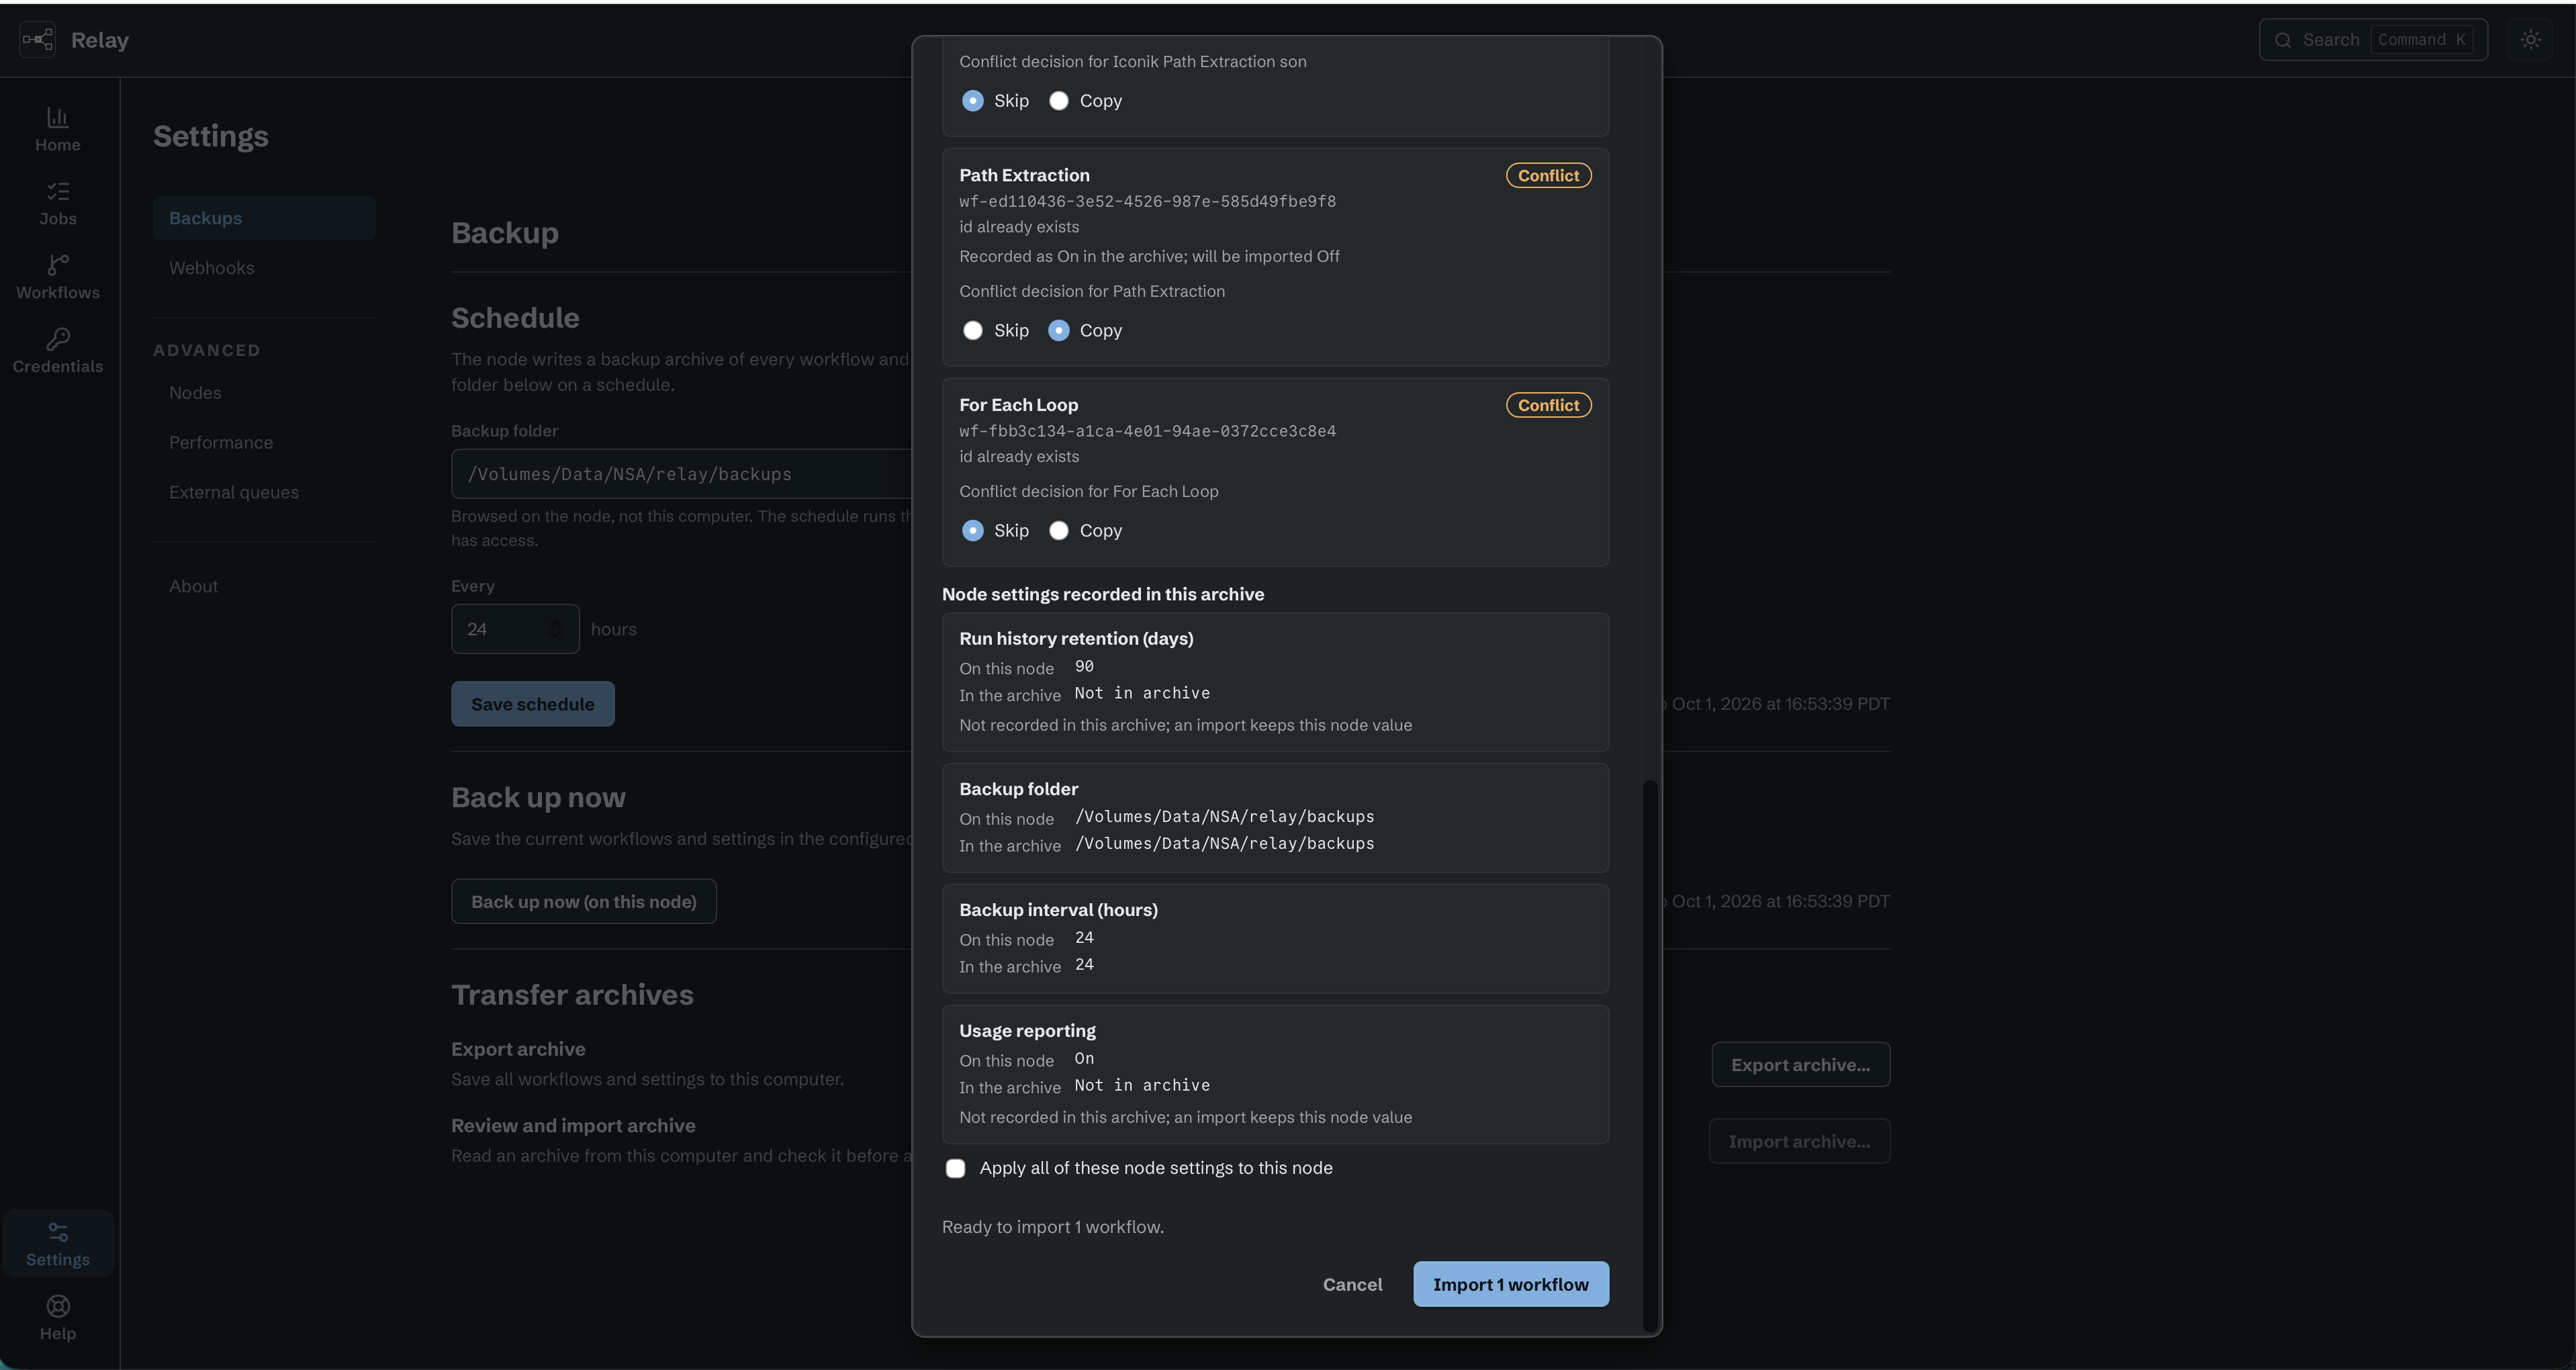Click the dialog vertical scrollbar
The width and height of the screenshot is (2576, 1370).
pyautogui.click(x=1650, y=1055)
